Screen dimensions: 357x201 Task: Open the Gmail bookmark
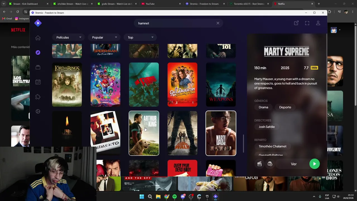(x=7, y=19)
